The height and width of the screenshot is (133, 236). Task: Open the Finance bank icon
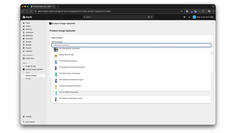(x=24, y=48)
